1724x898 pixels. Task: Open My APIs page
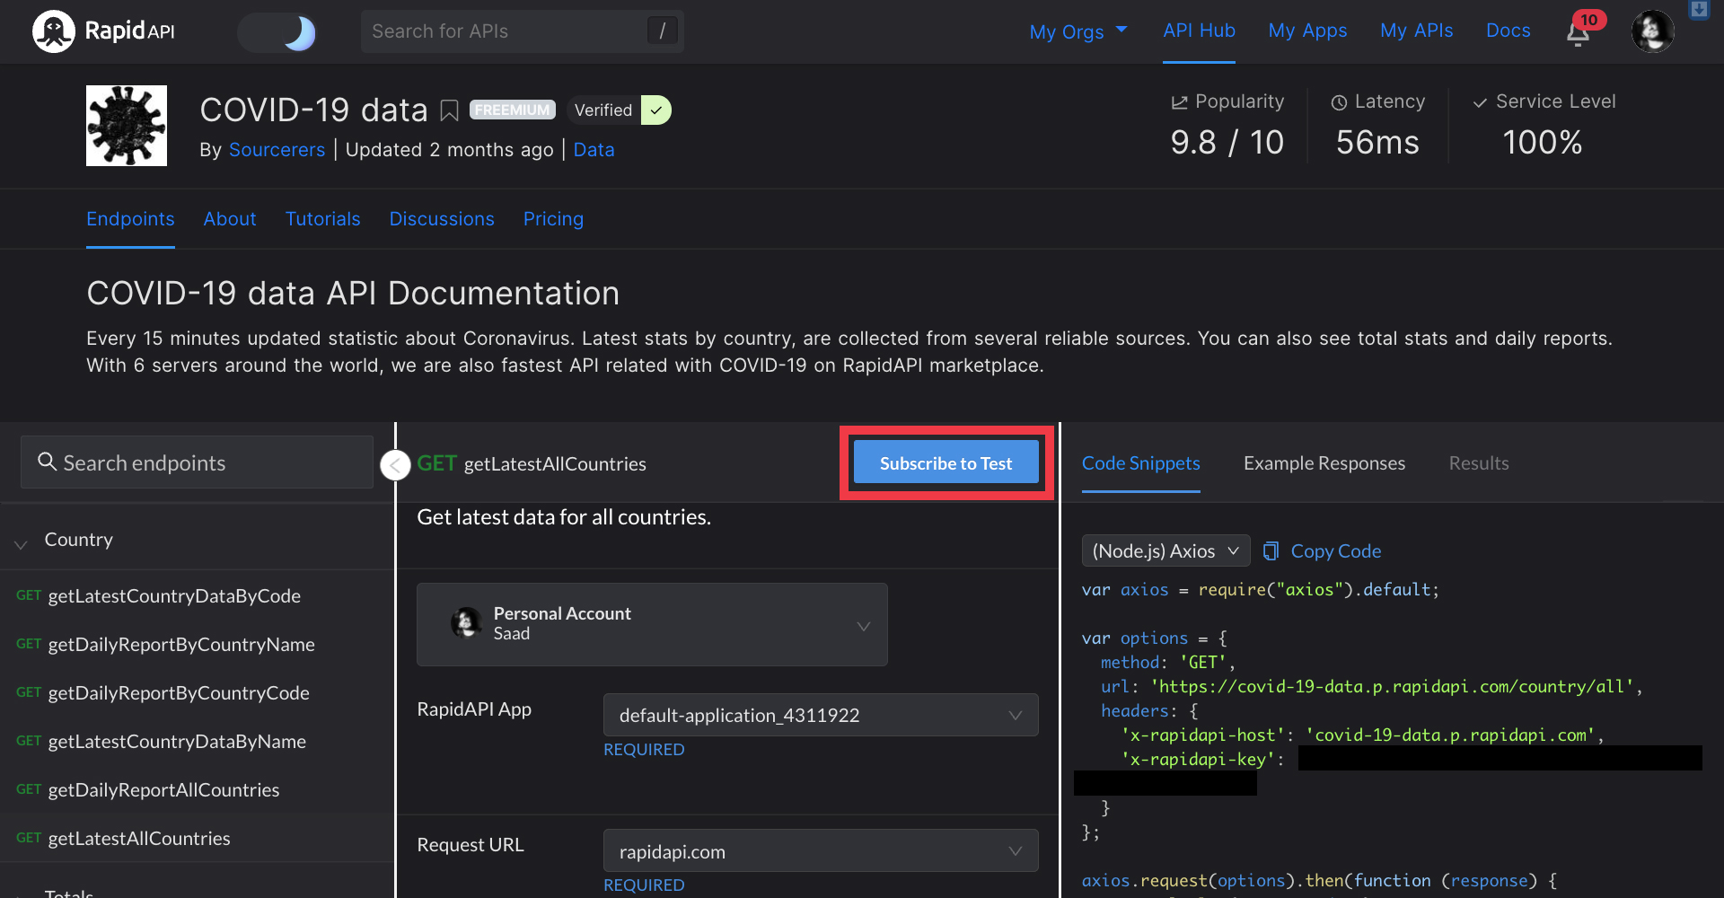click(x=1416, y=31)
